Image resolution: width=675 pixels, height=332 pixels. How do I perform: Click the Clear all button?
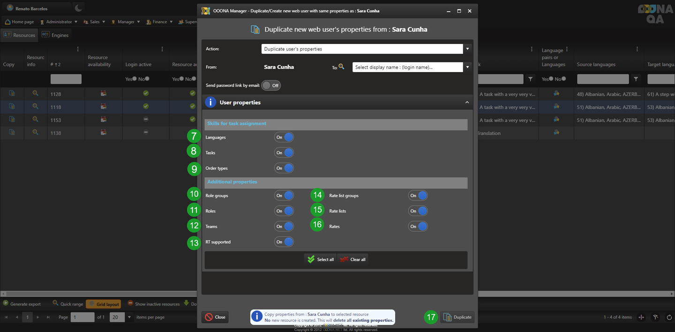pos(352,259)
